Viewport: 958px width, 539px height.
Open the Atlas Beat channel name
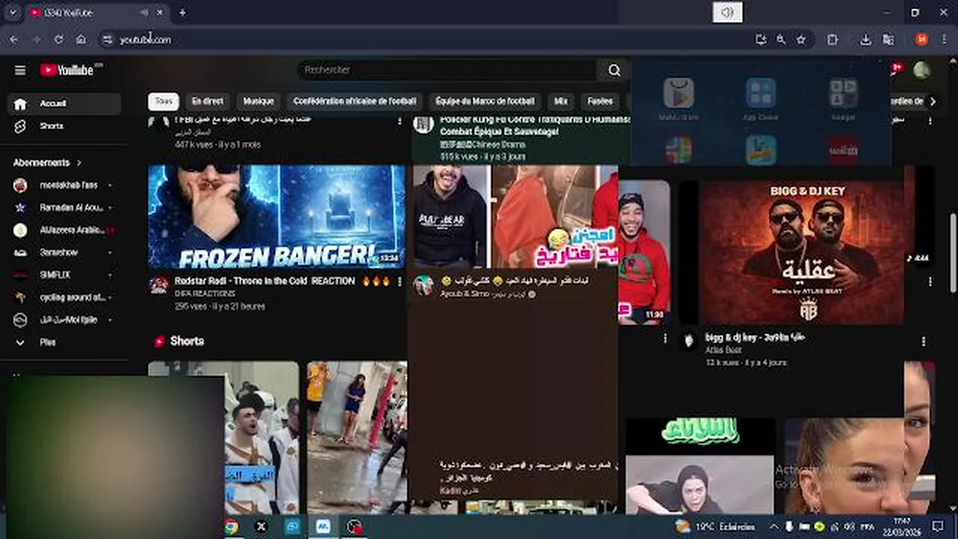723,350
